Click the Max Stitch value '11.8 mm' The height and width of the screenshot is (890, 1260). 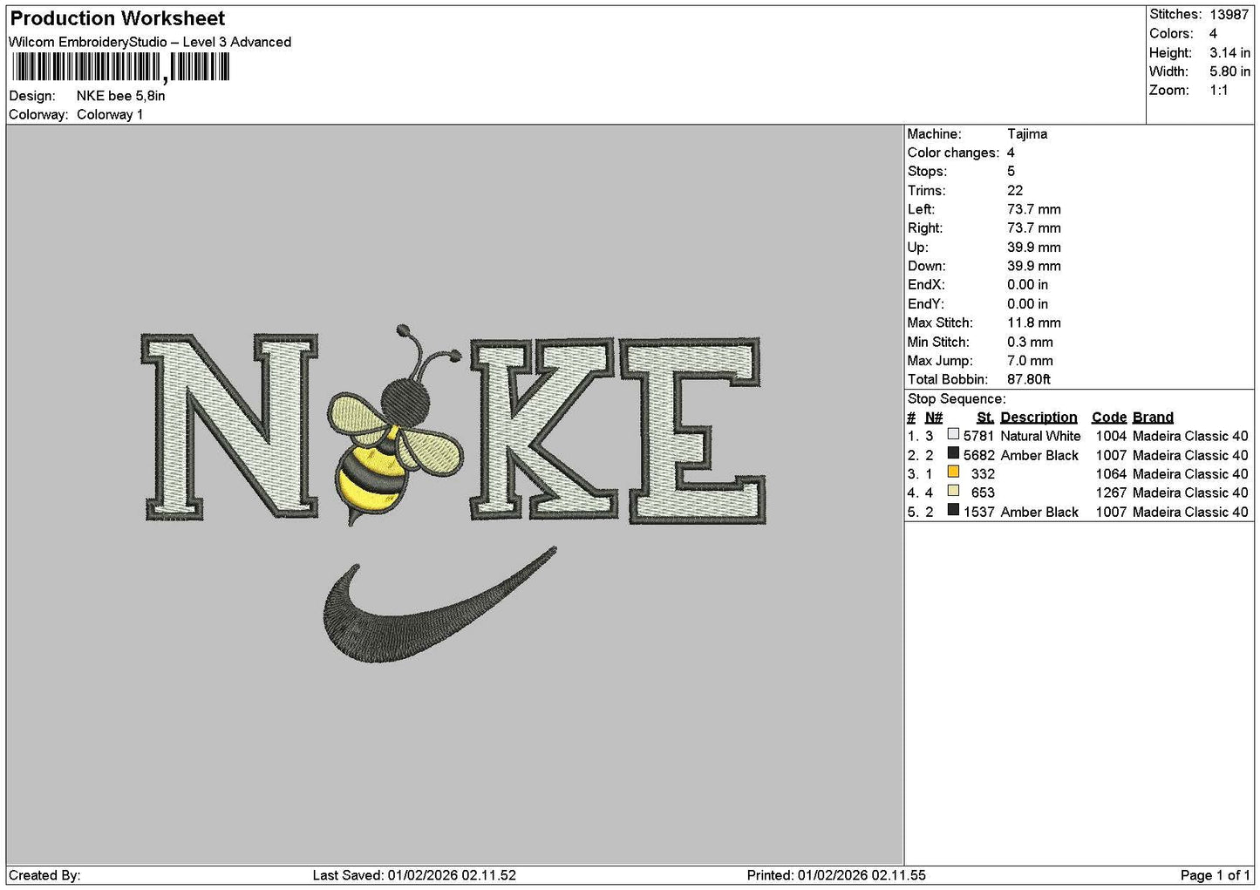click(x=1034, y=323)
